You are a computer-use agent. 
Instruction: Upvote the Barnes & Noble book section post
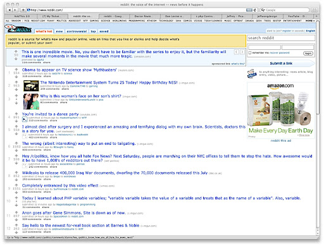click(x=16, y=225)
